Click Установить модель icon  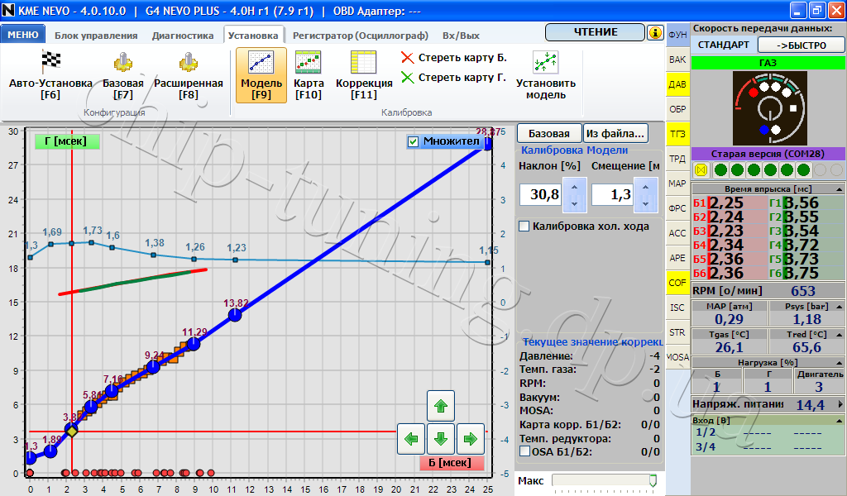[x=546, y=63]
